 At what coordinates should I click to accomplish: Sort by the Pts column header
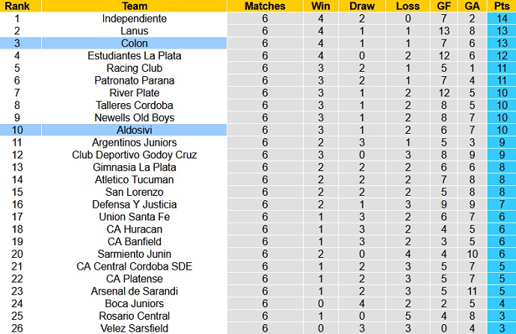coord(501,6)
